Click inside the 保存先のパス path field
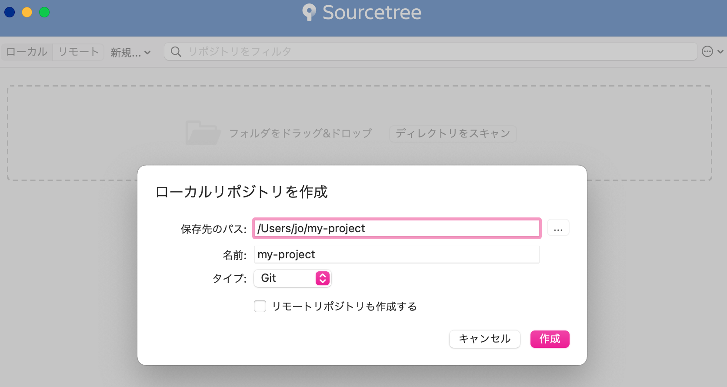Image resolution: width=727 pixels, height=387 pixels. [x=396, y=228]
